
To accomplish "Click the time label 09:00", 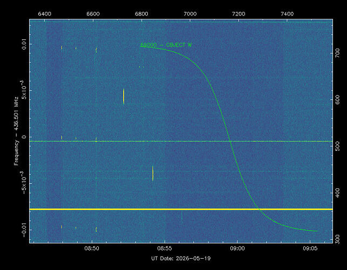I will 237,248.
